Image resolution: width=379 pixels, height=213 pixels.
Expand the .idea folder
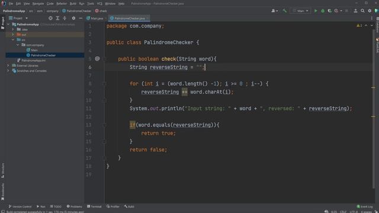[x=13, y=30]
